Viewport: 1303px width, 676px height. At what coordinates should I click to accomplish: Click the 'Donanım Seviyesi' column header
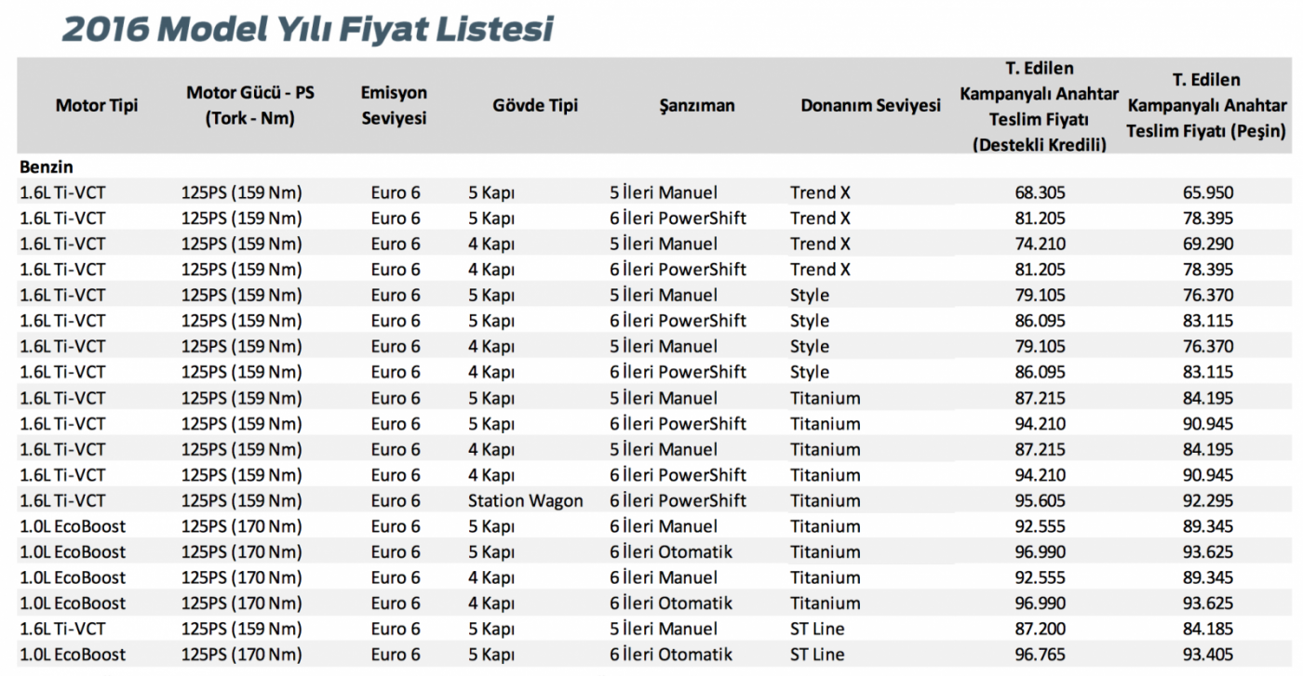[870, 105]
